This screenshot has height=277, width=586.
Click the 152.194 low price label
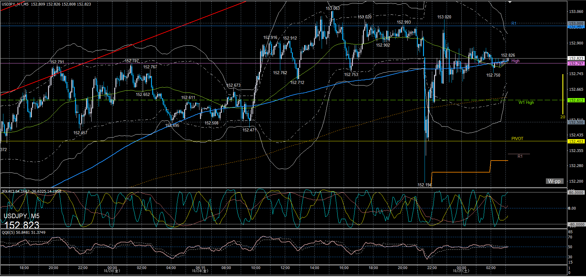point(424,185)
